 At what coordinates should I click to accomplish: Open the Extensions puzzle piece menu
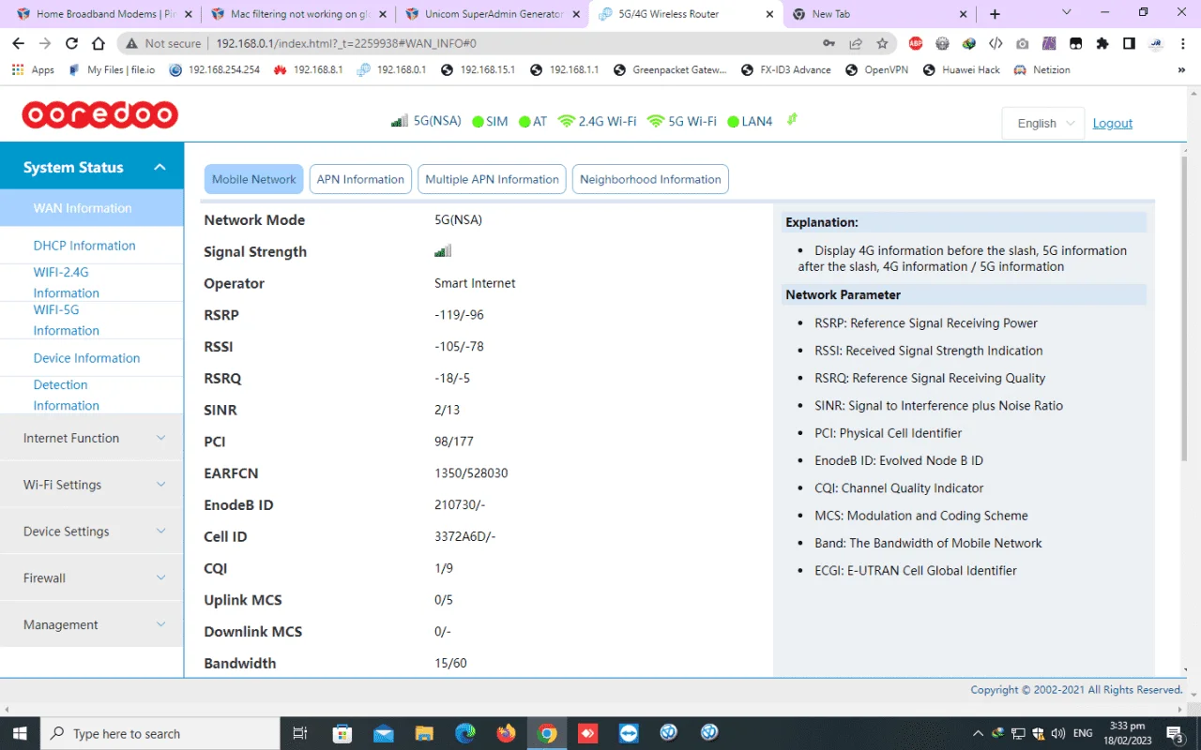[x=1102, y=43]
